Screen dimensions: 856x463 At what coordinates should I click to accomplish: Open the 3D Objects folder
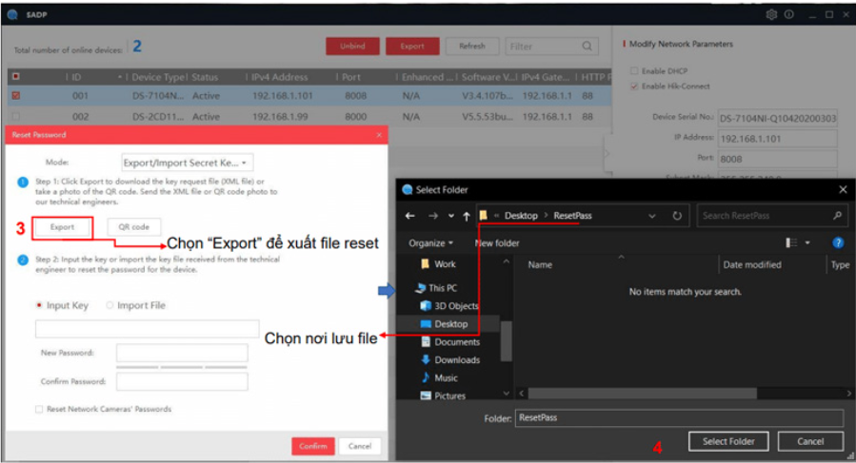(455, 305)
